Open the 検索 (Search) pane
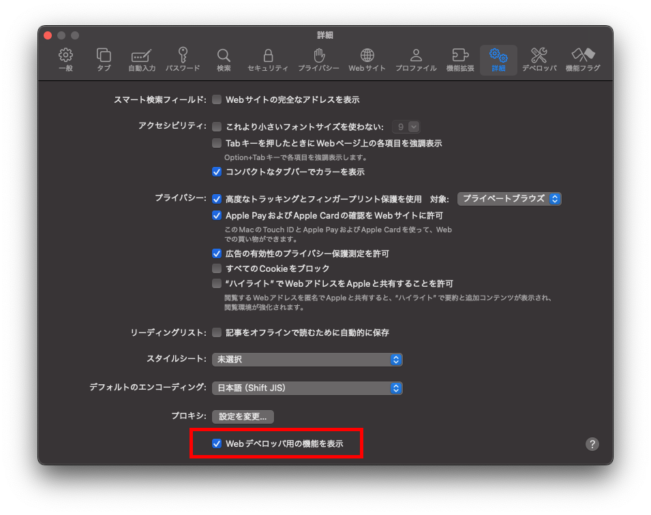Screen dimensions: 651x515 coord(224,60)
